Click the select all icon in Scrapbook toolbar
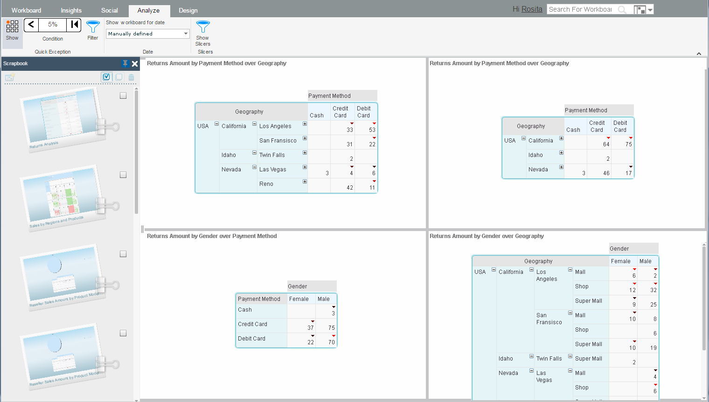 (x=106, y=77)
